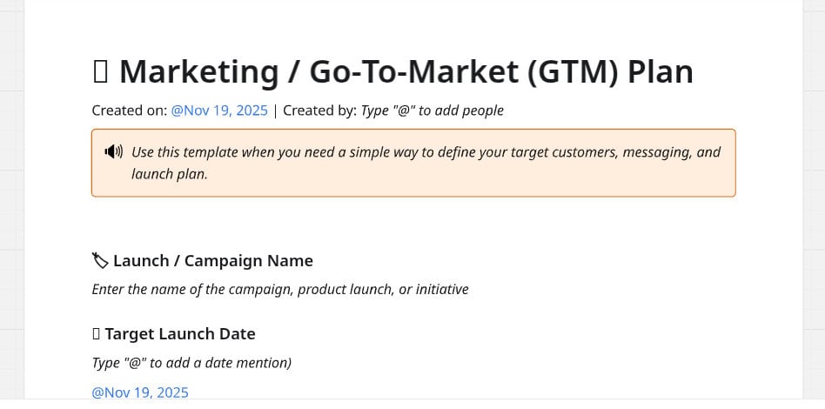The width and height of the screenshot is (825, 409).
Task: Click the "Created by:" label text
Action: point(319,111)
